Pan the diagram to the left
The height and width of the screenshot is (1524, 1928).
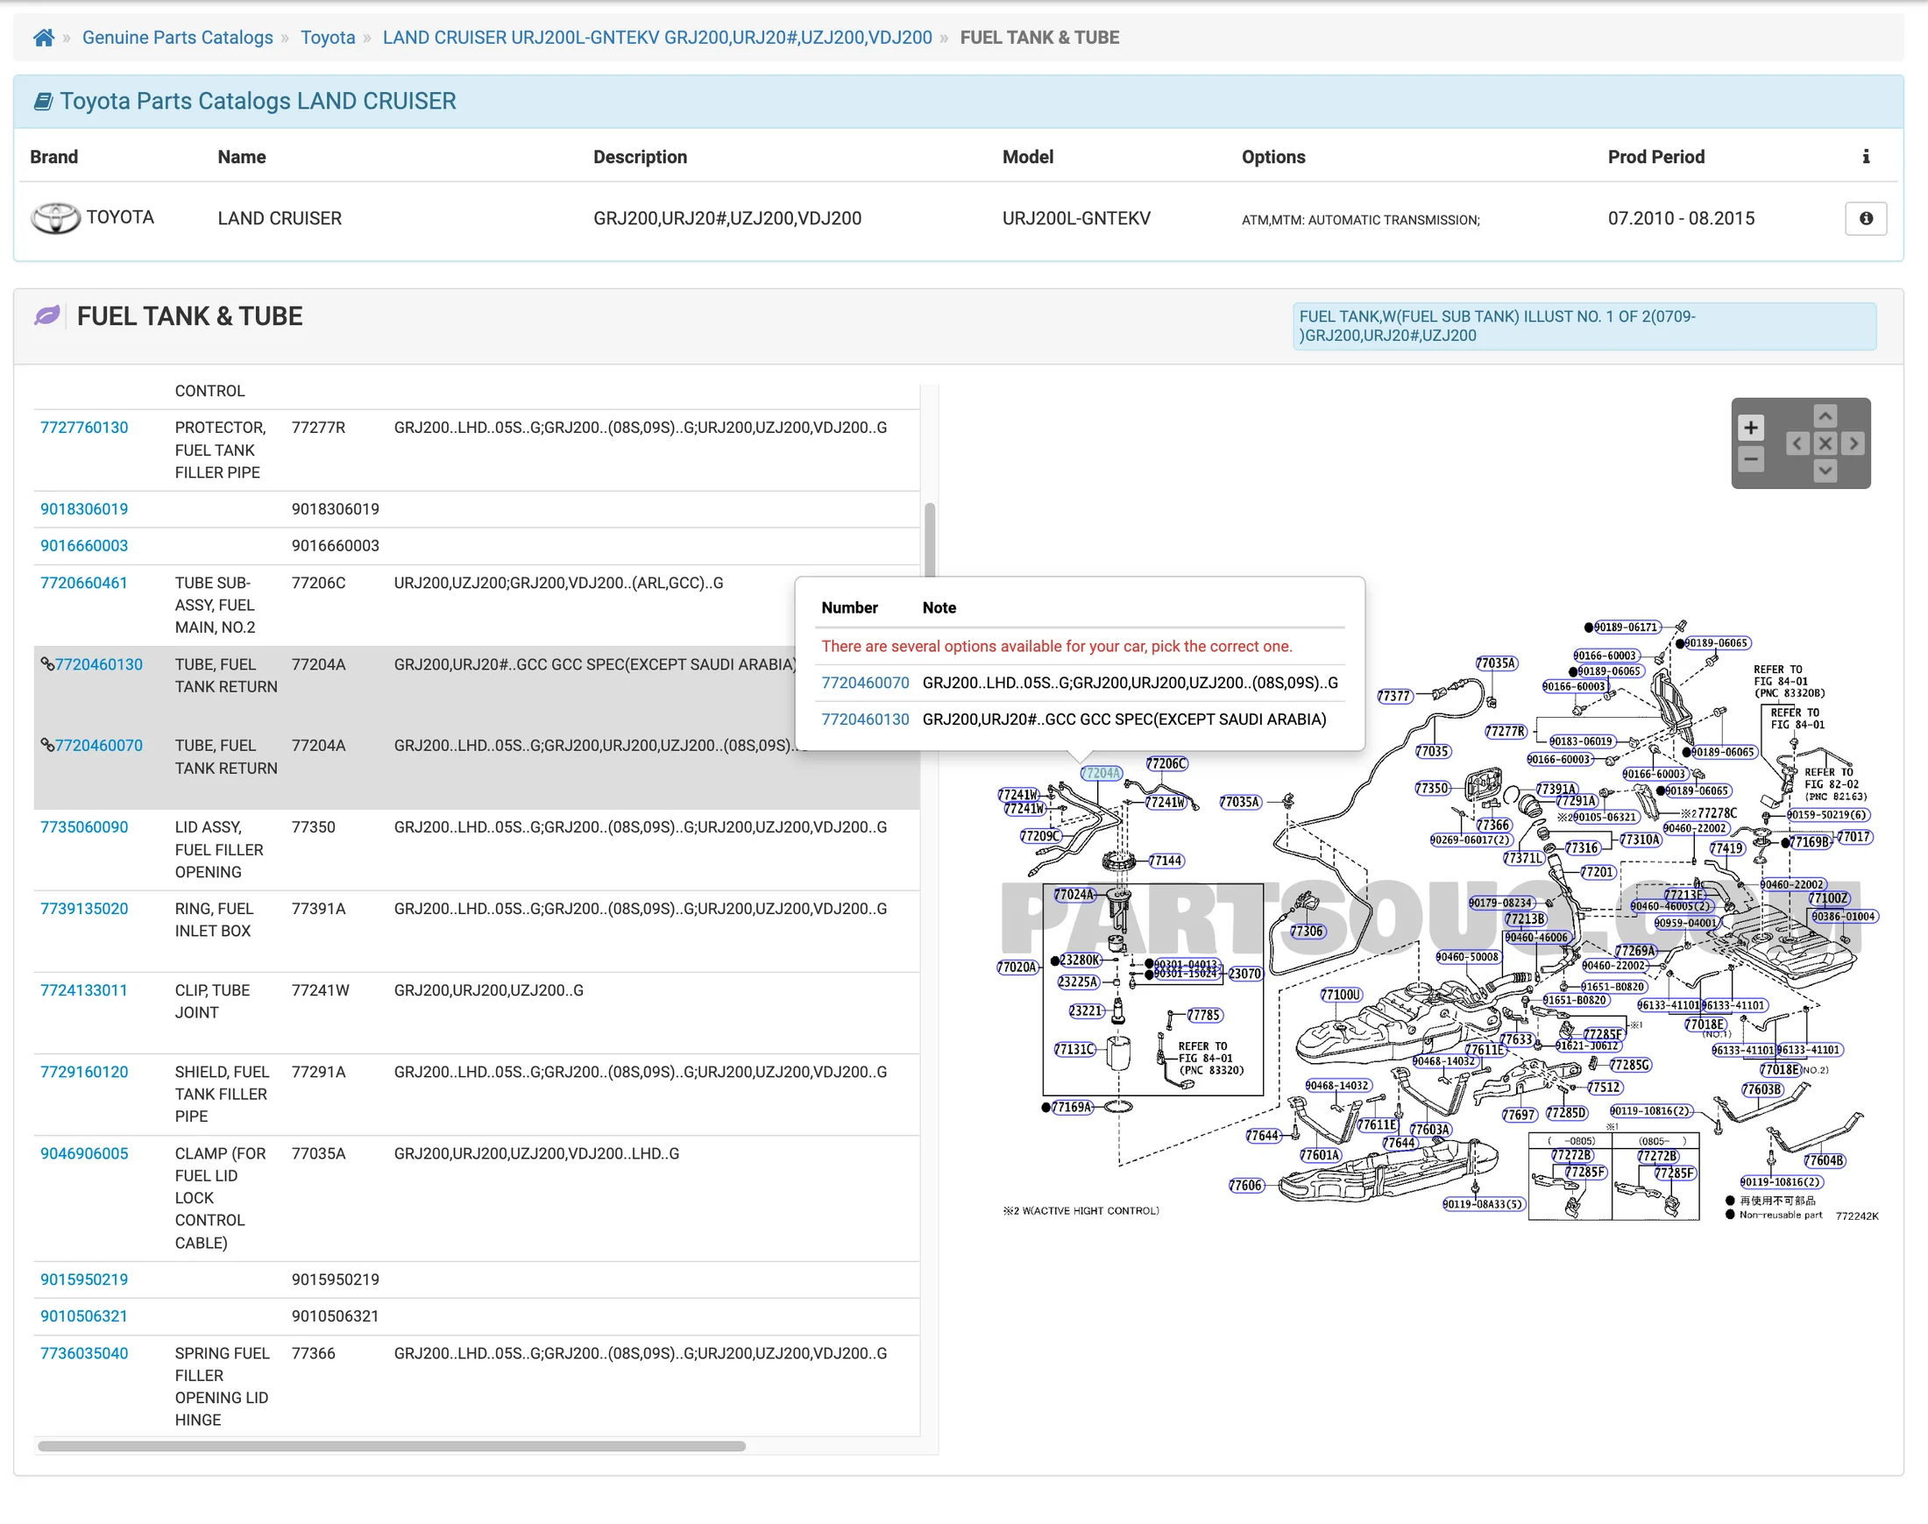click(1797, 443)
